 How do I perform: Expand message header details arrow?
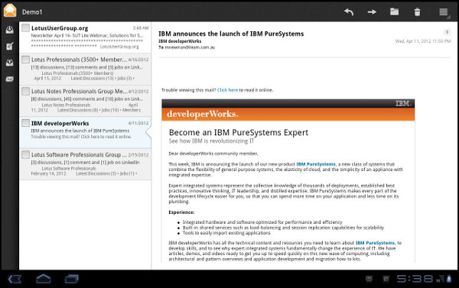coord(447,32)
